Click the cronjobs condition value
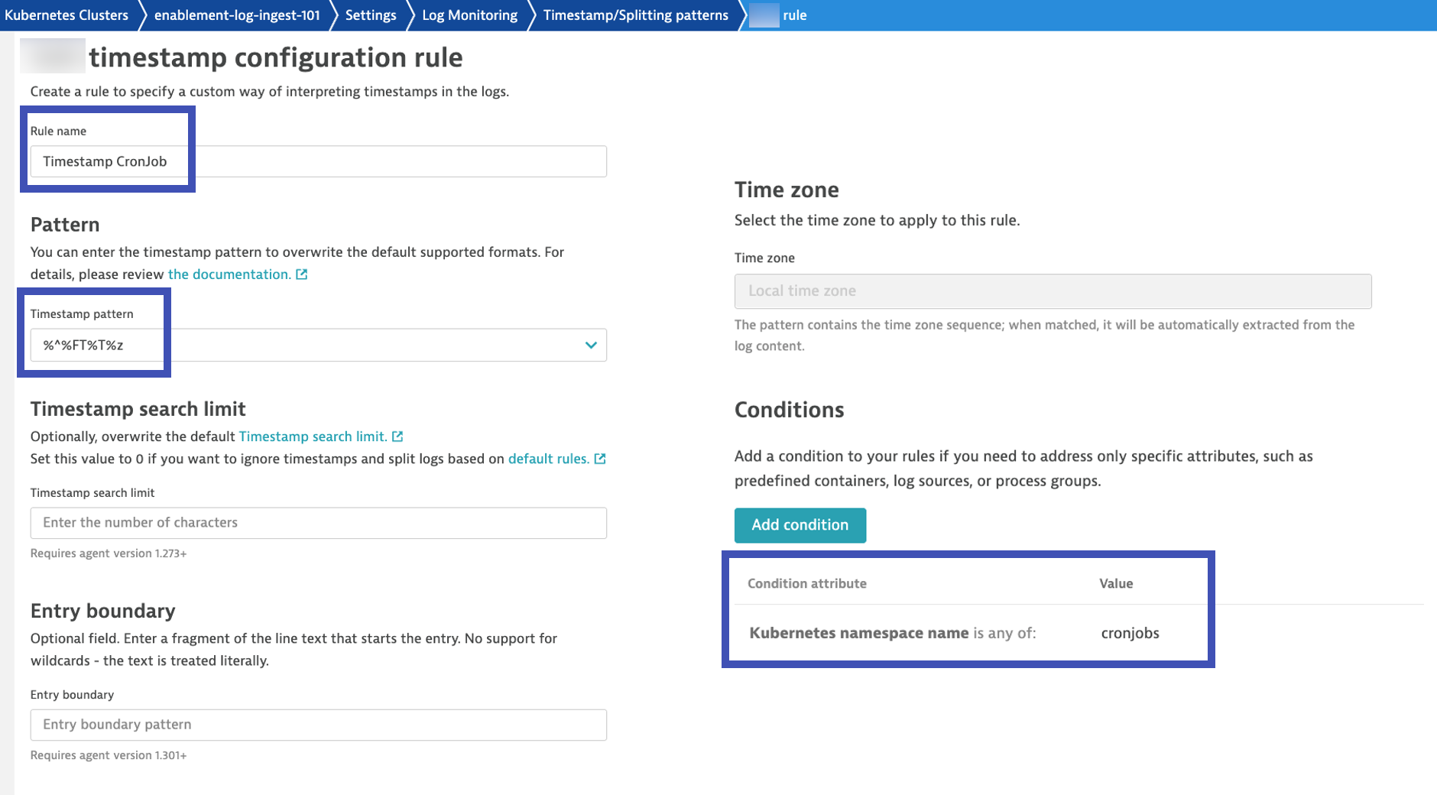Screen dimensions: 1437x795 click(x=1130, y=633)
